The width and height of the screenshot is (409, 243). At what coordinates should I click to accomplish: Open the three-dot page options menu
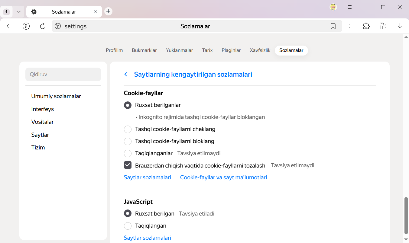pos(350,26)
